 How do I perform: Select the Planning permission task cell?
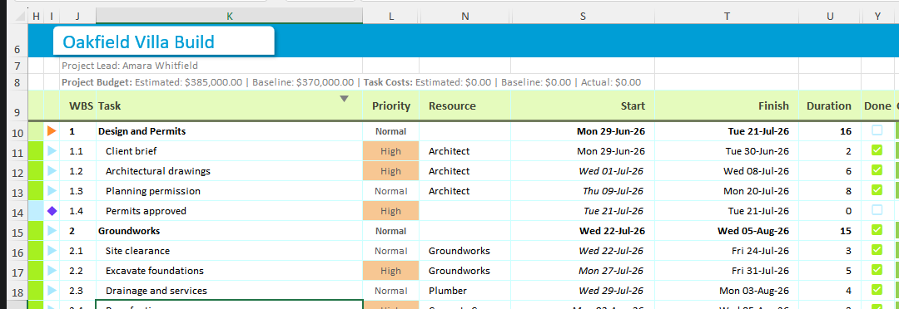pos(230,191)
